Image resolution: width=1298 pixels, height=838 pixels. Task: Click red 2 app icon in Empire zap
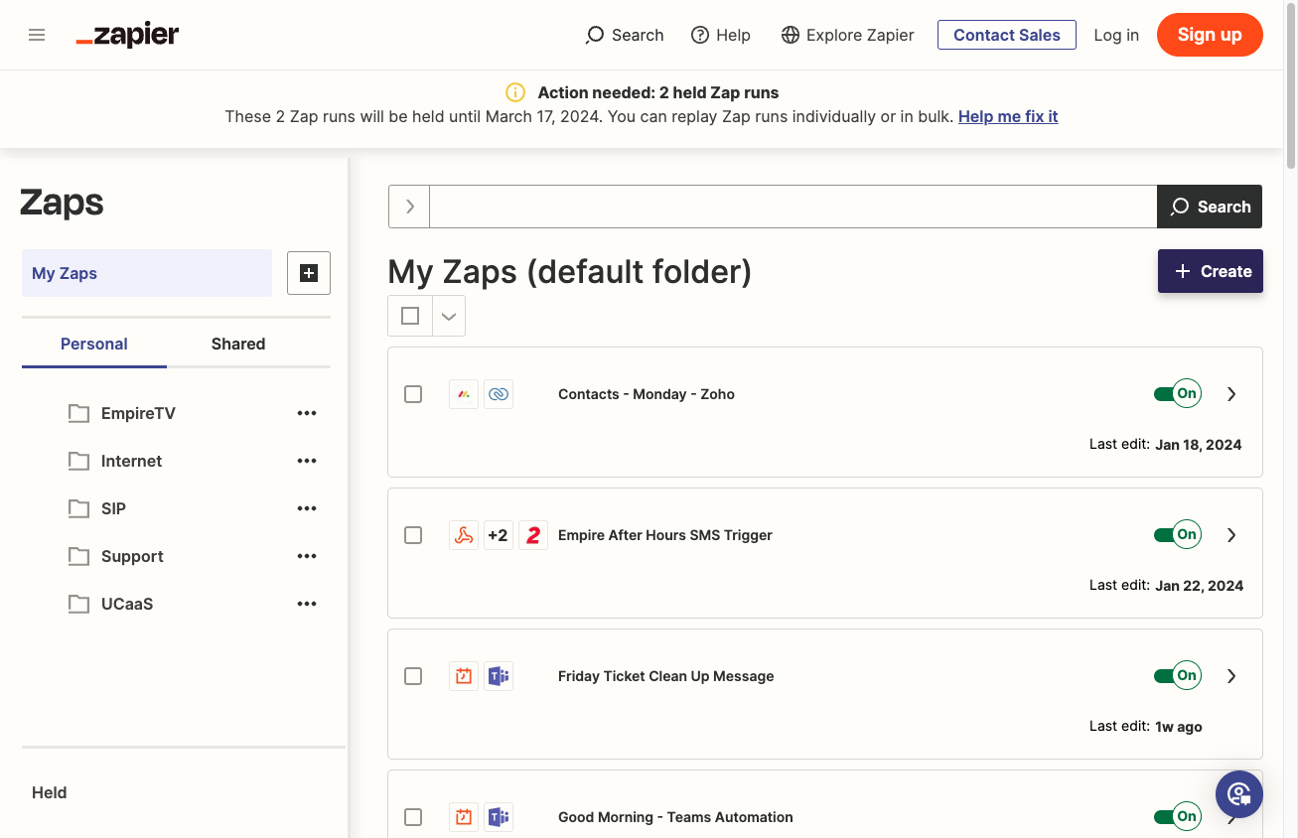pyautogui.click(x=533, y=535)
